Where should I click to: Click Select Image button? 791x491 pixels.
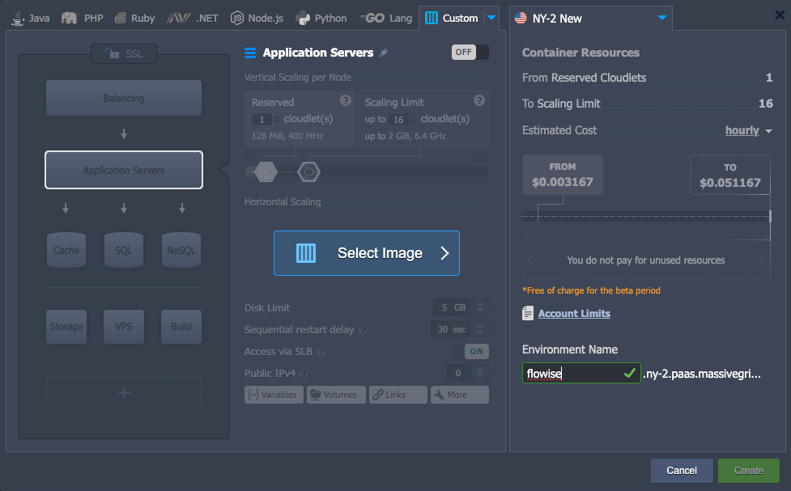coord(367,253)
